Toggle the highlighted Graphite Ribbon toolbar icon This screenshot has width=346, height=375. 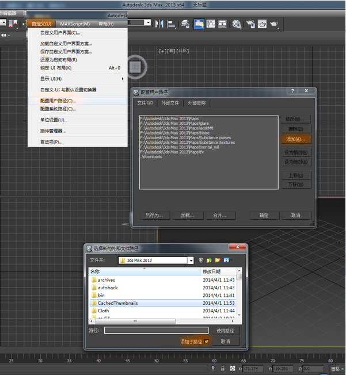[199, 24]
